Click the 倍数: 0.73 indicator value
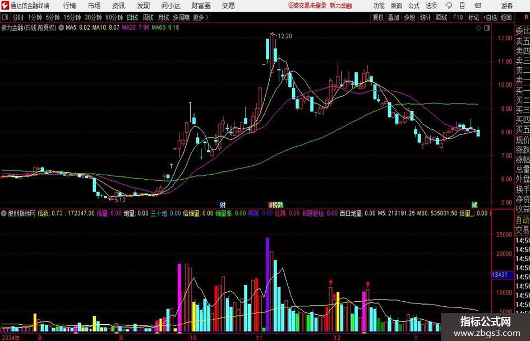The width and height of the screenshot is (530, 341). pos(50,213)
